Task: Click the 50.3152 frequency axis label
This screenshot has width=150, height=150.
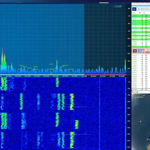Action: coord(46,76)
